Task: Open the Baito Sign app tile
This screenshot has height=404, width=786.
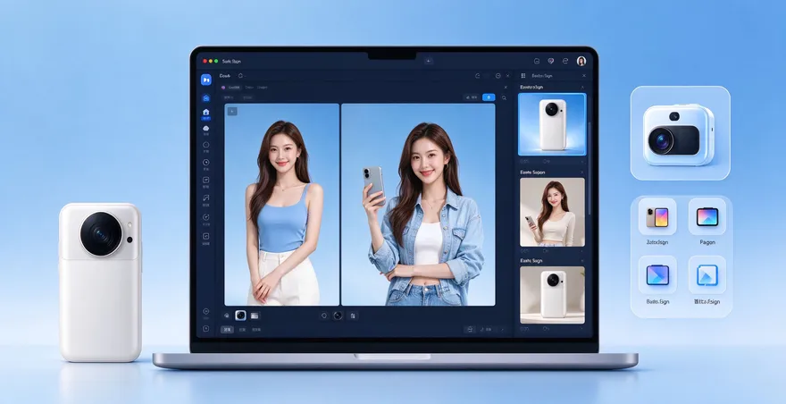Action: coord(657,275)
